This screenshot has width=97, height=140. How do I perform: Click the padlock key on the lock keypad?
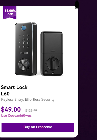[x=20, y=47]
